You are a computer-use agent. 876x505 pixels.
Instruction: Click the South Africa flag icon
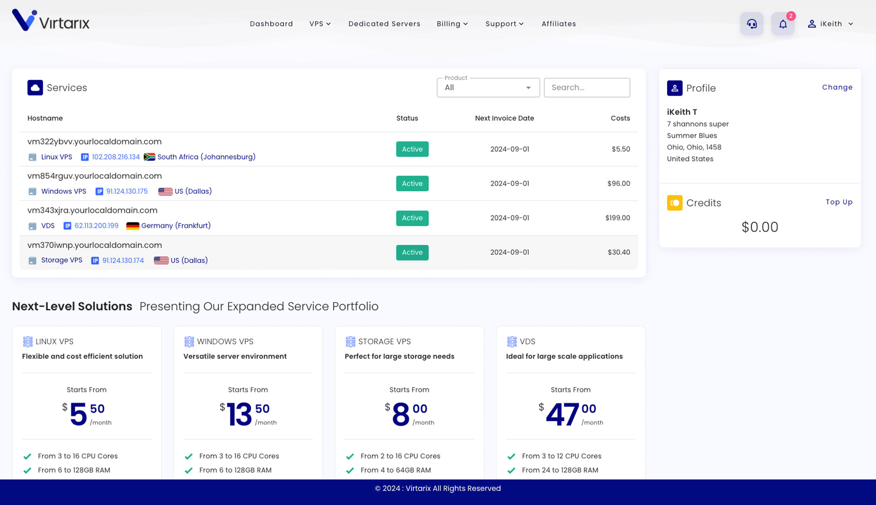[149, 157]
